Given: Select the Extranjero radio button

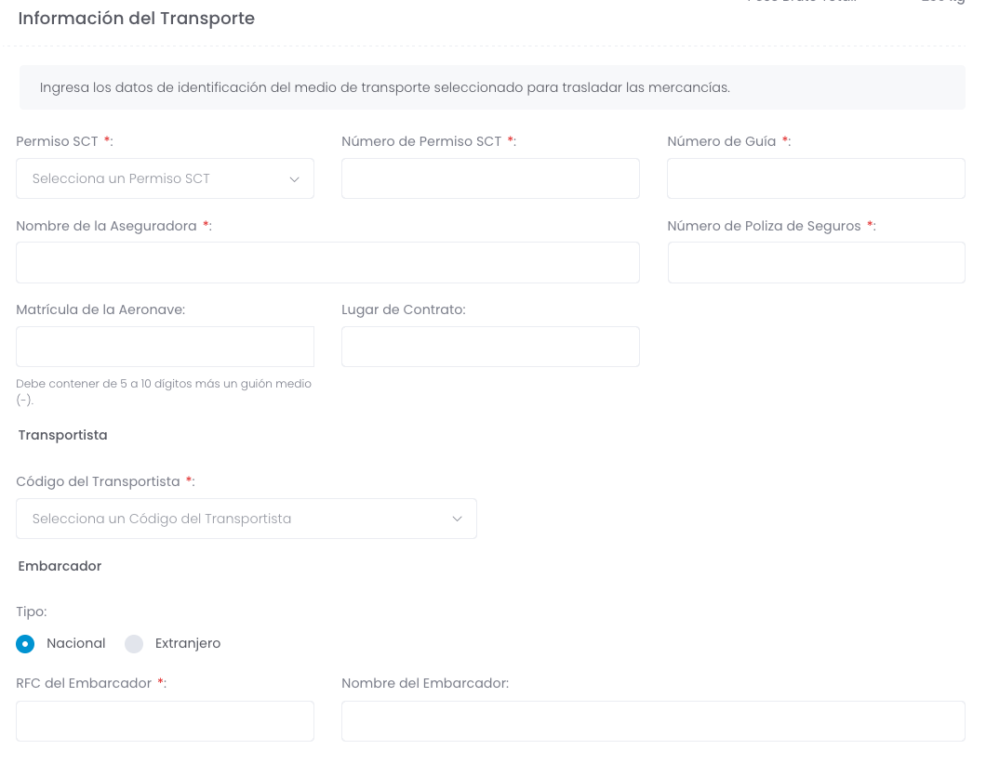Looking at the screenshot, I should (x=134, y=644).
